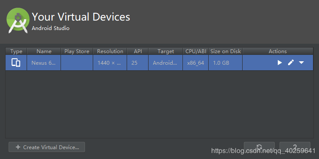Select the x86_64 cell in device row
The width and height of the screenshot is (319, 159).
(x=196, y=63)
